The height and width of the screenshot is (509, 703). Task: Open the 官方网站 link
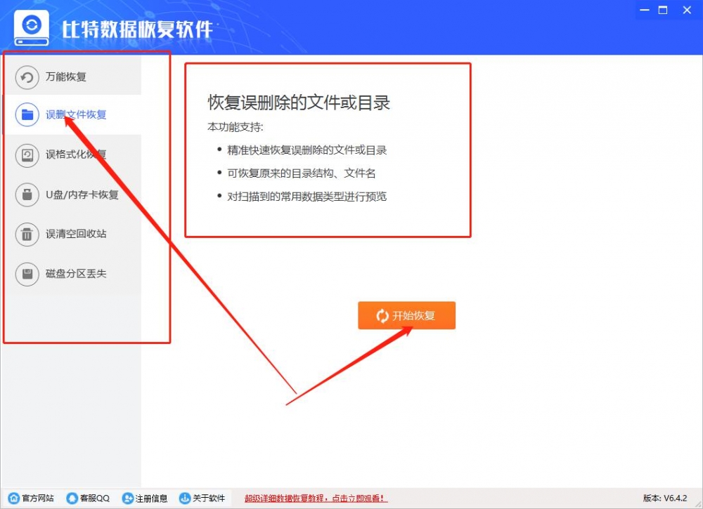[31, 498]
